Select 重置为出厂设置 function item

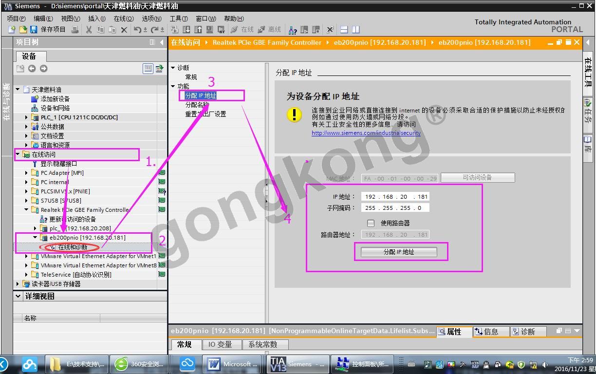tap(205, 114)
